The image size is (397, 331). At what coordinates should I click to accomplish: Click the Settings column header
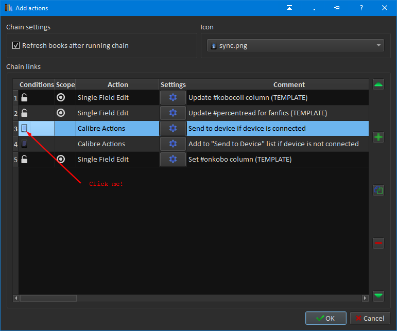click(173, 84)
